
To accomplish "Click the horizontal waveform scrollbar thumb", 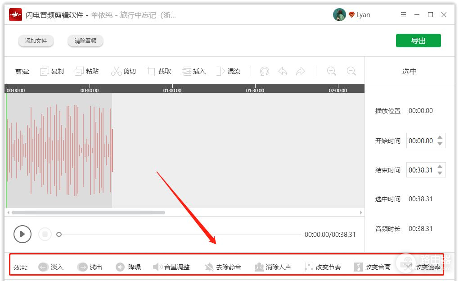I will point(88,213).
